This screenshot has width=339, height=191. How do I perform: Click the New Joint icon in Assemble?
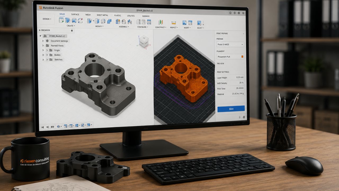tap(118, 22)
